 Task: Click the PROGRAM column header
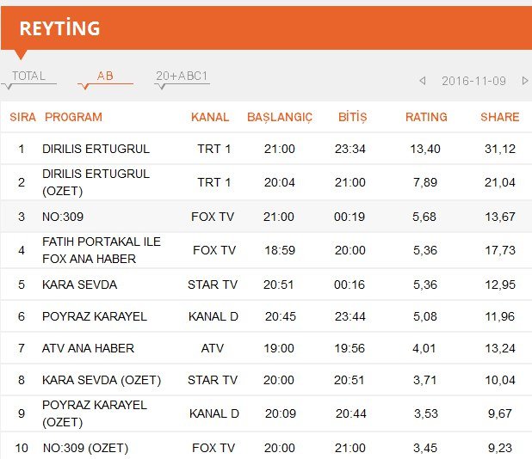pos(73,117)
